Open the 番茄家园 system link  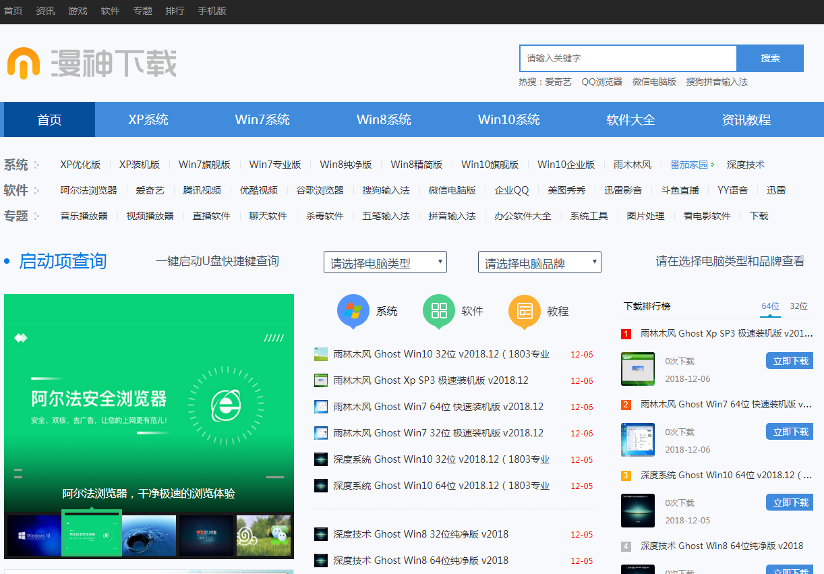(689, 165)
